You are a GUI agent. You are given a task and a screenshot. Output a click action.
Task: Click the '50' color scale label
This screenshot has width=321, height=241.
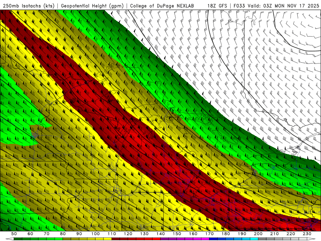click(x=14, y=234)
